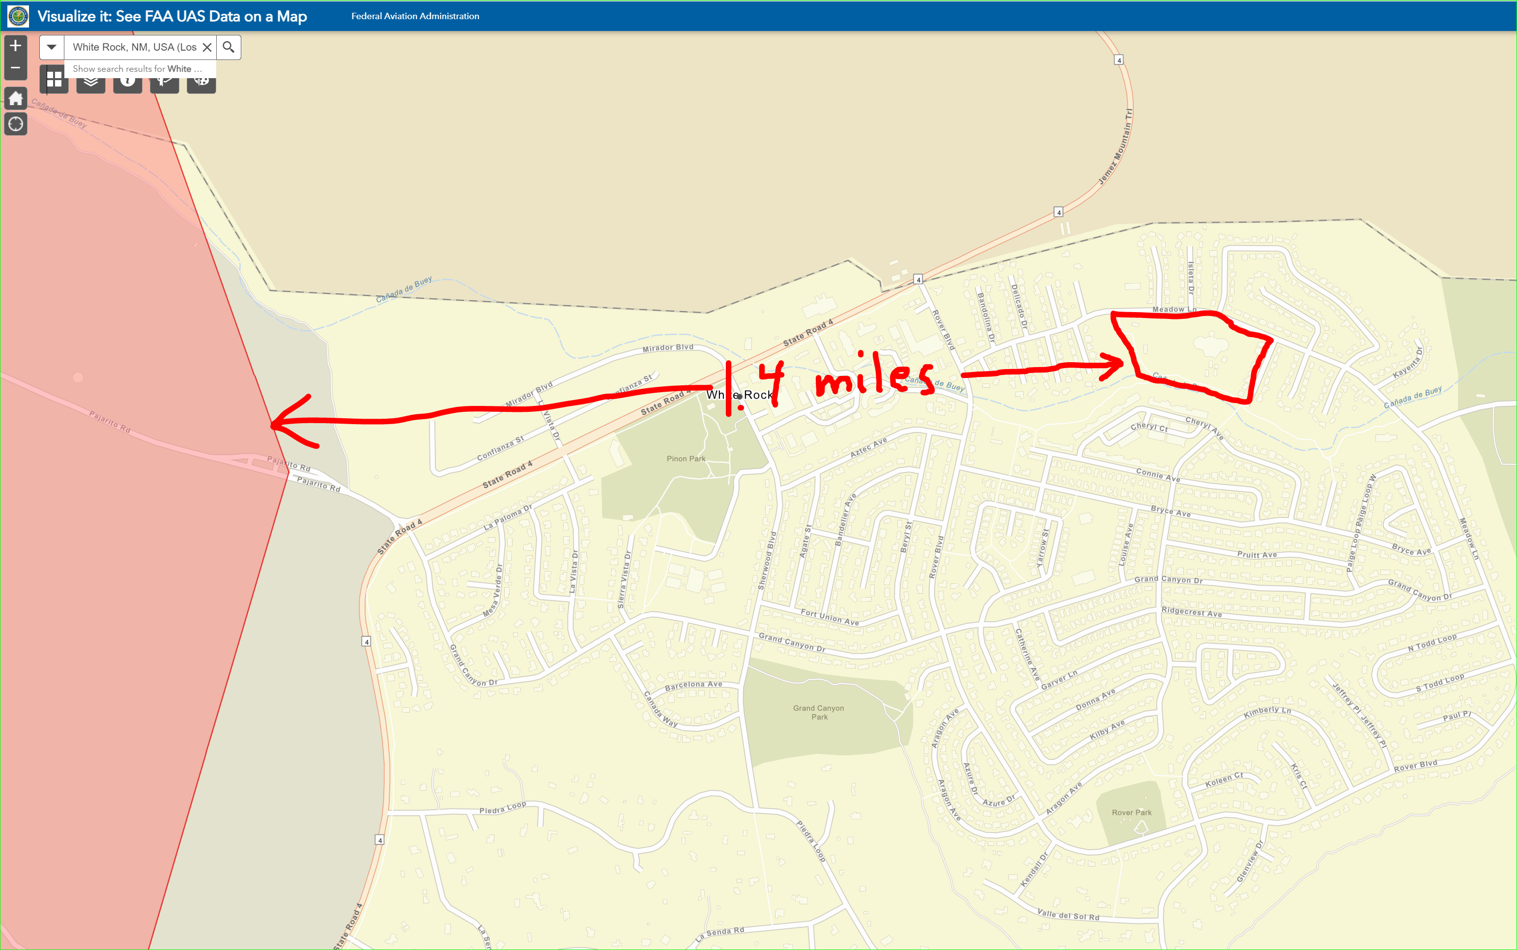Clear the White Rock search text
This screenshot has width=1517, height=950.
point(207,47)
